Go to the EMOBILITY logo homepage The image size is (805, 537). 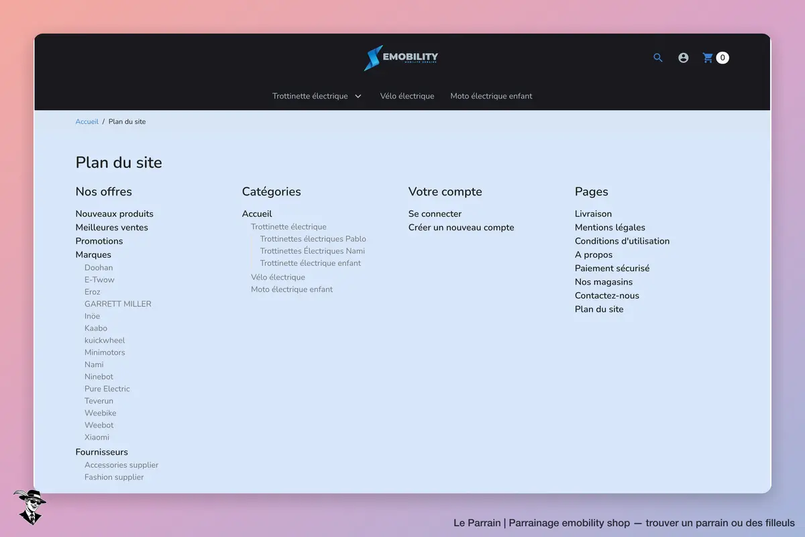tap(401, 58)
